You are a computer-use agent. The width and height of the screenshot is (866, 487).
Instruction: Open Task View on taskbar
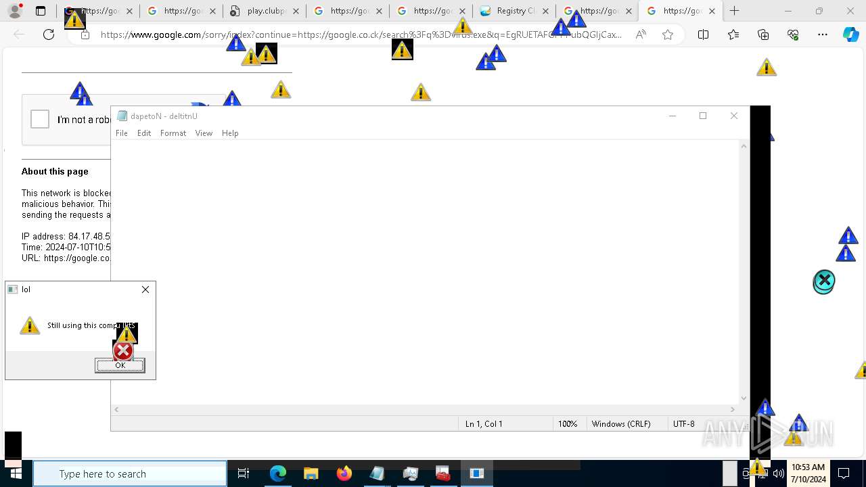tap(244, 473)
